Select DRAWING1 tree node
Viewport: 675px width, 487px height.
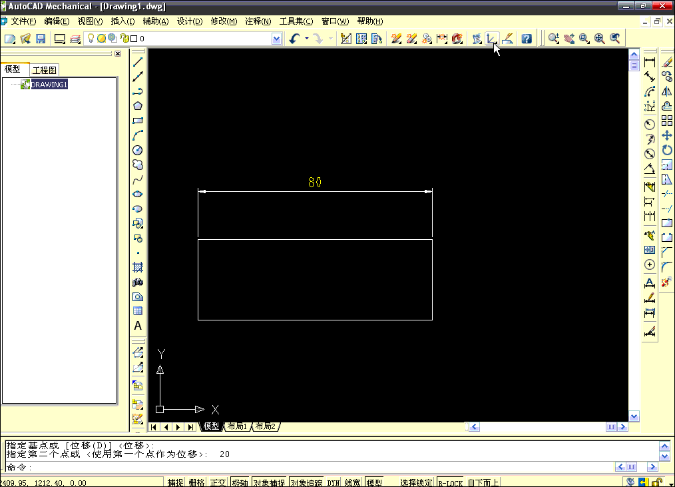point(49,85)
